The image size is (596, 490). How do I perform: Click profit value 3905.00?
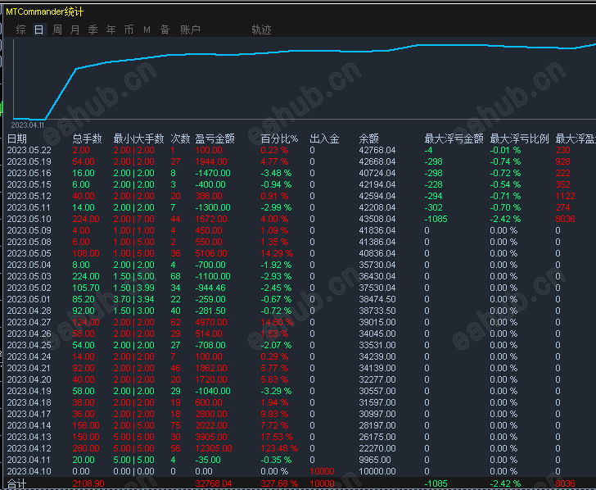(x=211, y=437)
